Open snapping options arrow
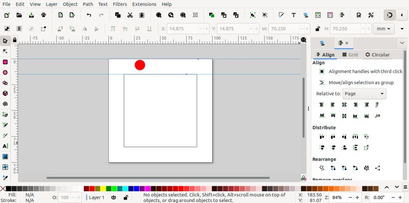 402,15
